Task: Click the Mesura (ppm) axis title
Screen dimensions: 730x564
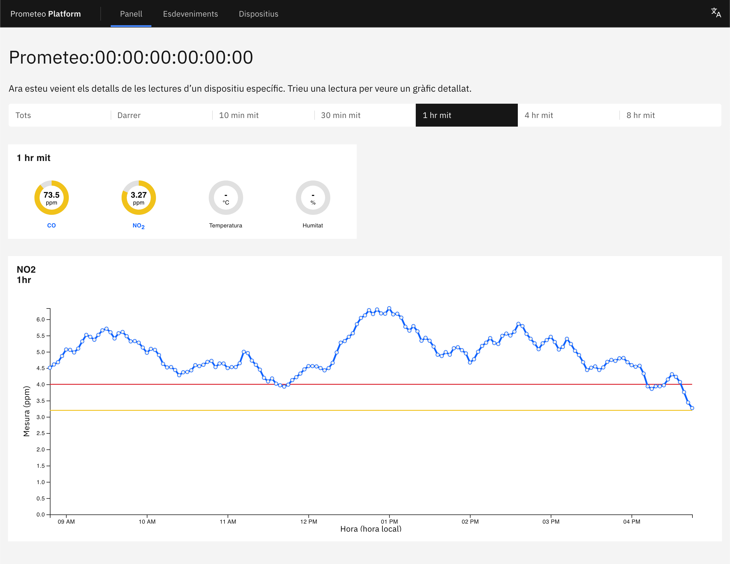Action: pyautogui.click(x=26, y=411)
